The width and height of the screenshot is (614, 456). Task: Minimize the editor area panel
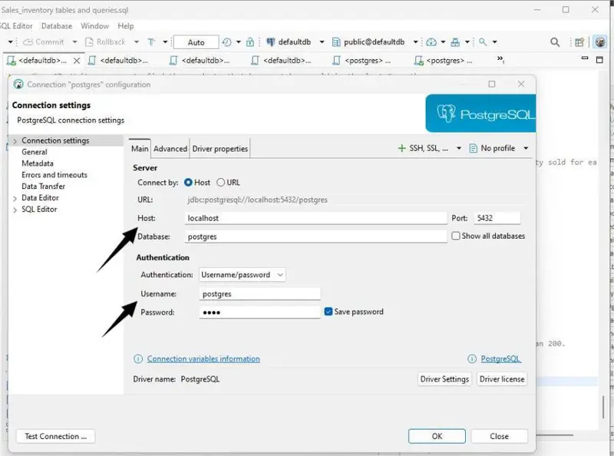point(585,58)
